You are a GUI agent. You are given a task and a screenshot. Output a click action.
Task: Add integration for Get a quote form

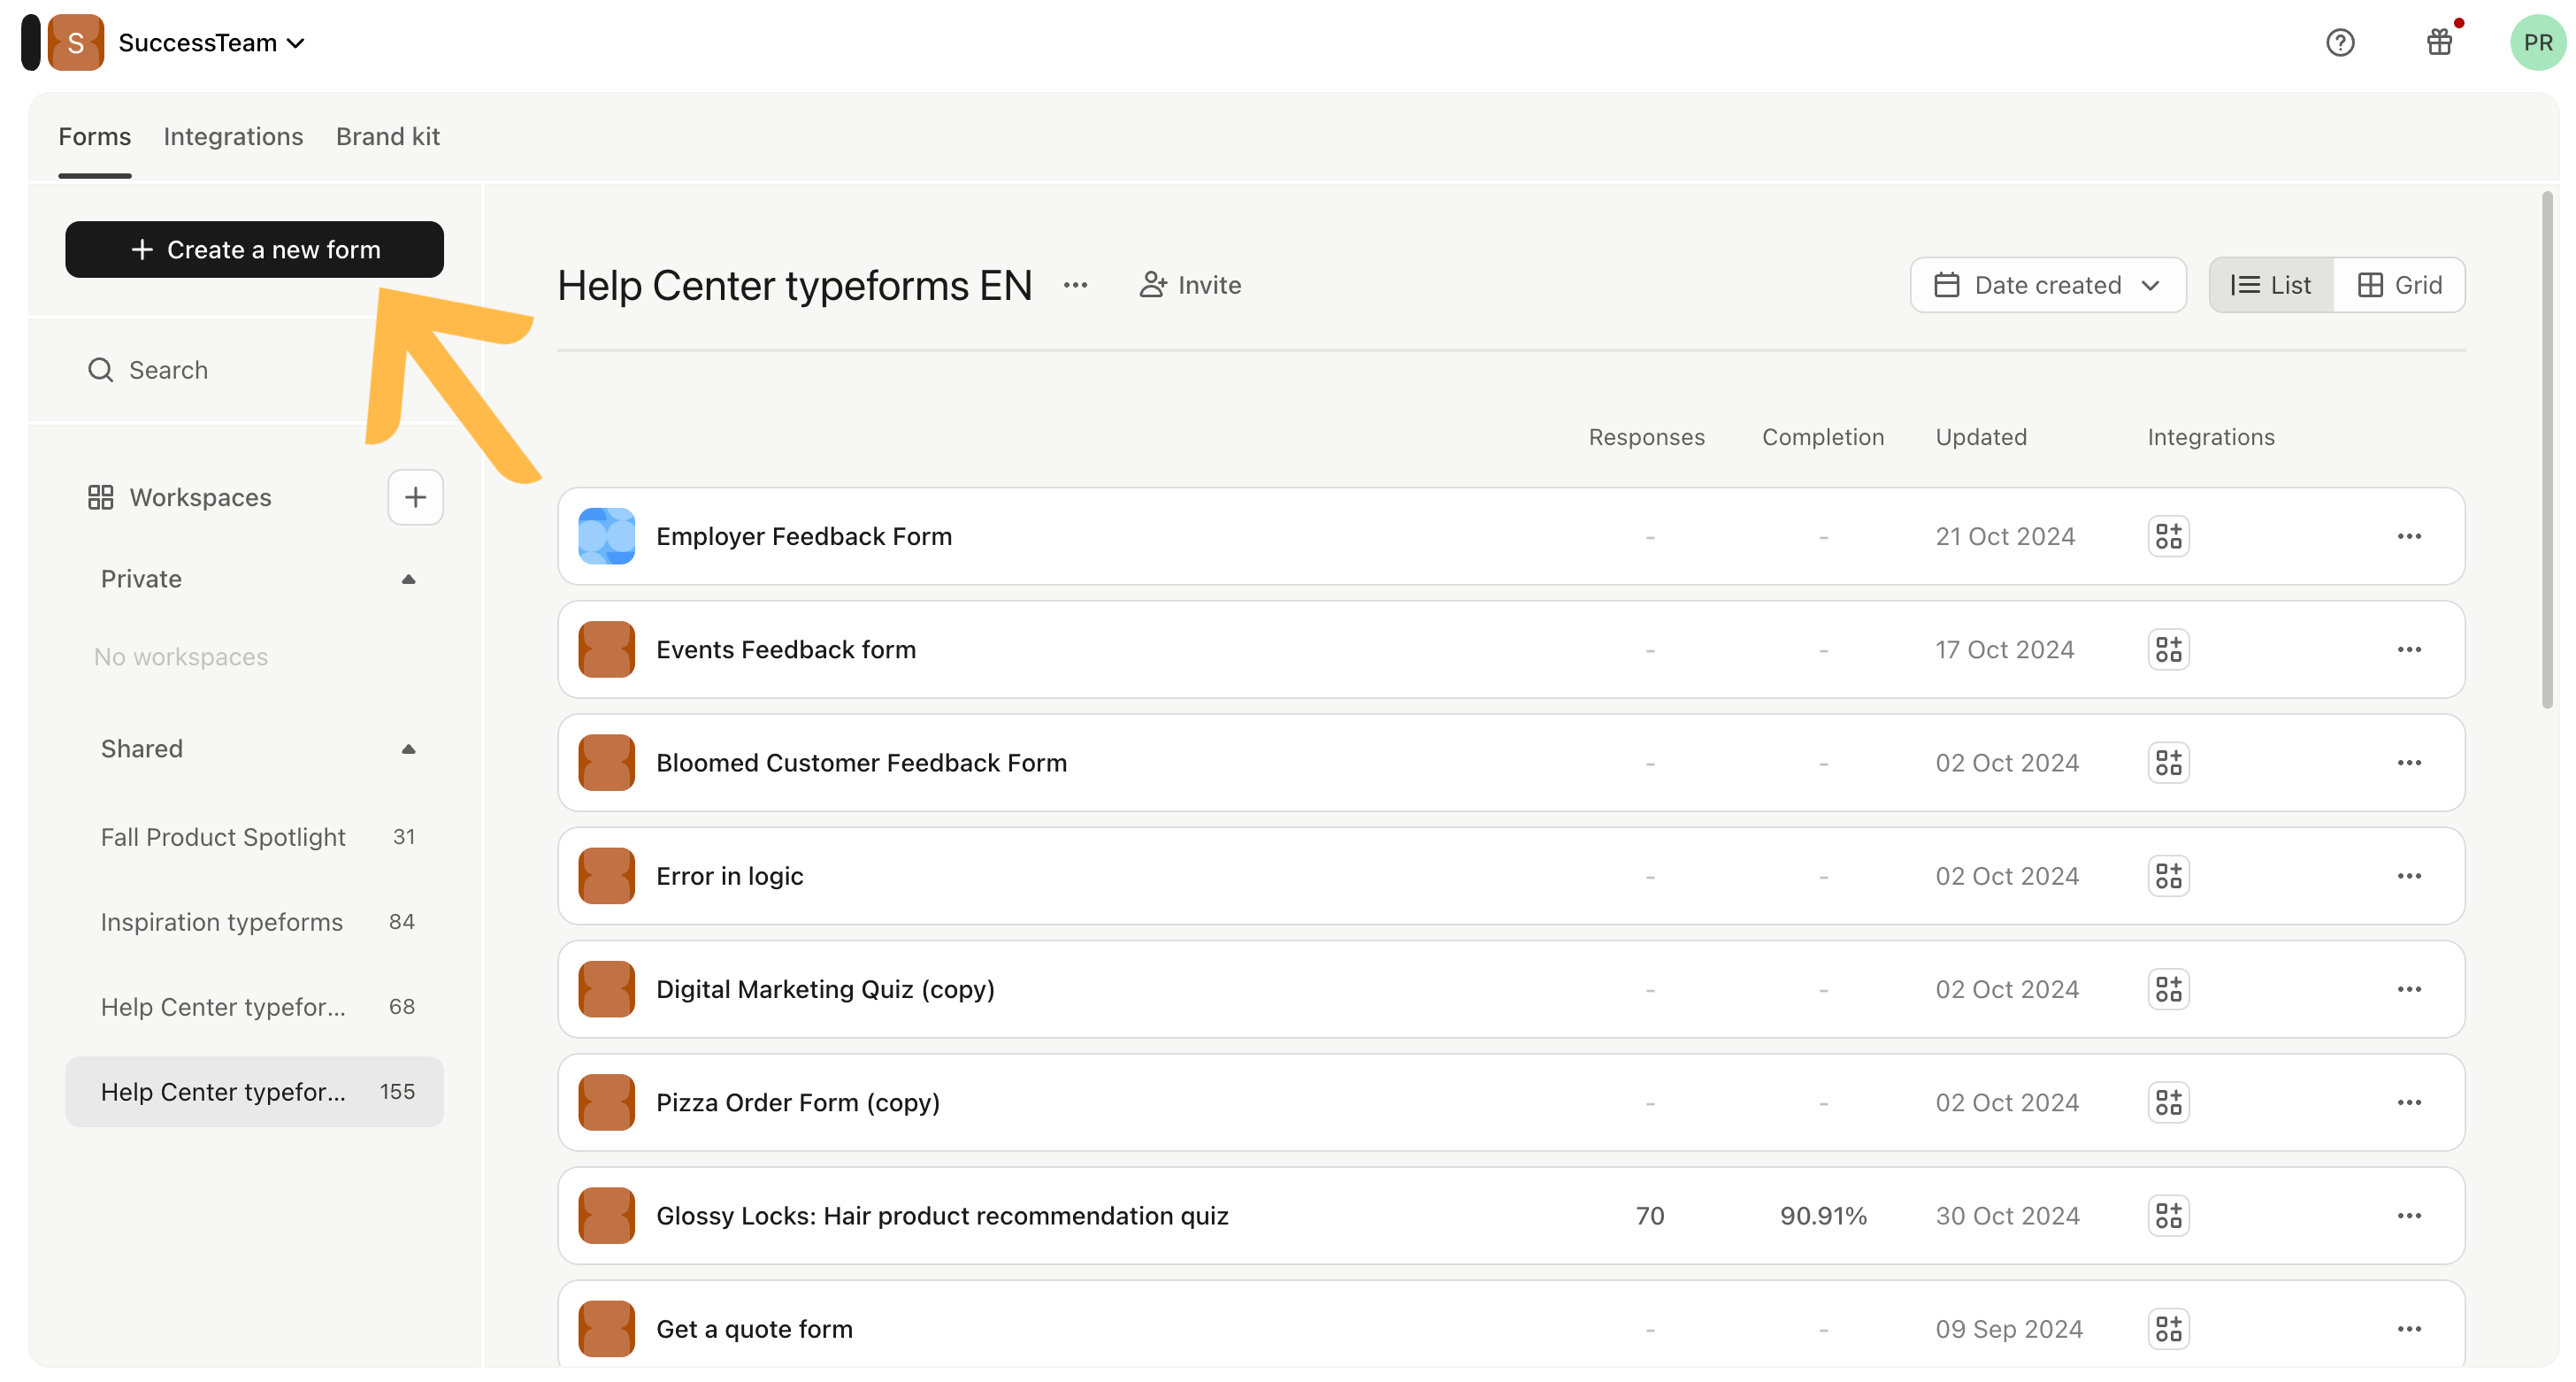(x=2168, y=1328)
